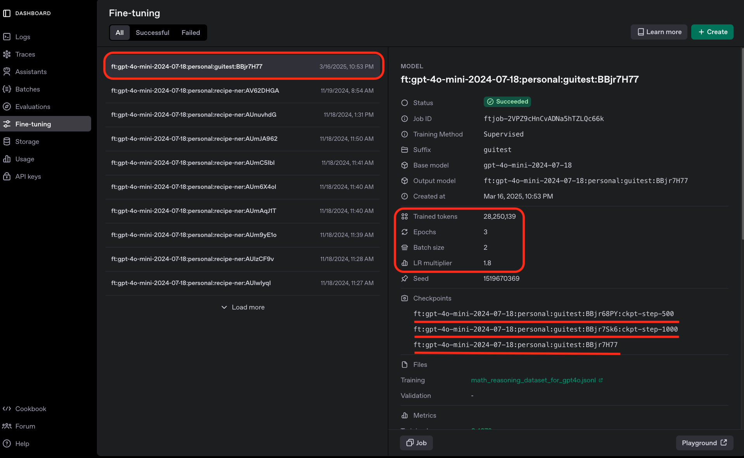Click the Suffix folder icon
Screen dimensions: 744x458
coord(405,150)
